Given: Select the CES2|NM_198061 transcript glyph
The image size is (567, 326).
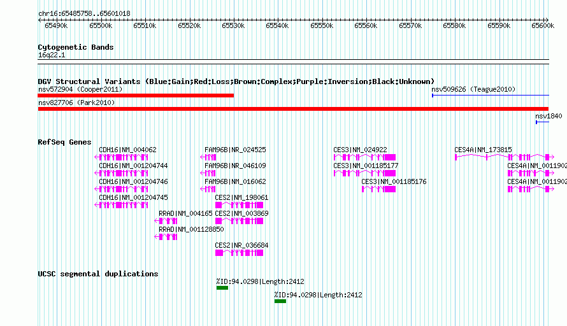Looking at the screenshot, I should 239,205.
